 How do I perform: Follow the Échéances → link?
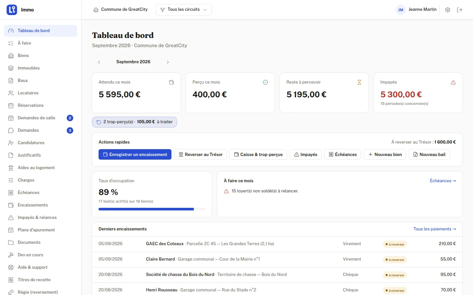pos(443,181)
